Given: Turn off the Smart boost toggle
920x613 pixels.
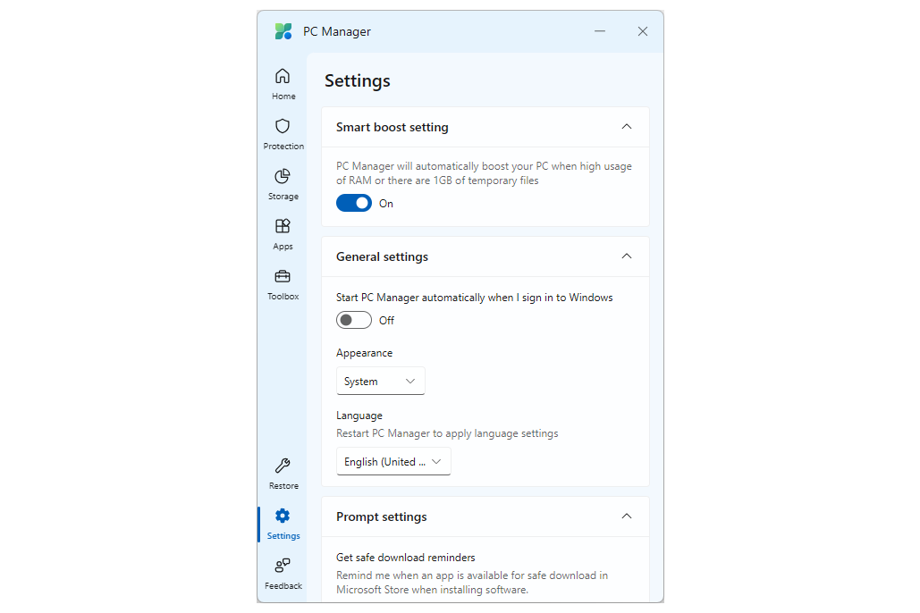Looking at the screenshot, I should point(354,203).
